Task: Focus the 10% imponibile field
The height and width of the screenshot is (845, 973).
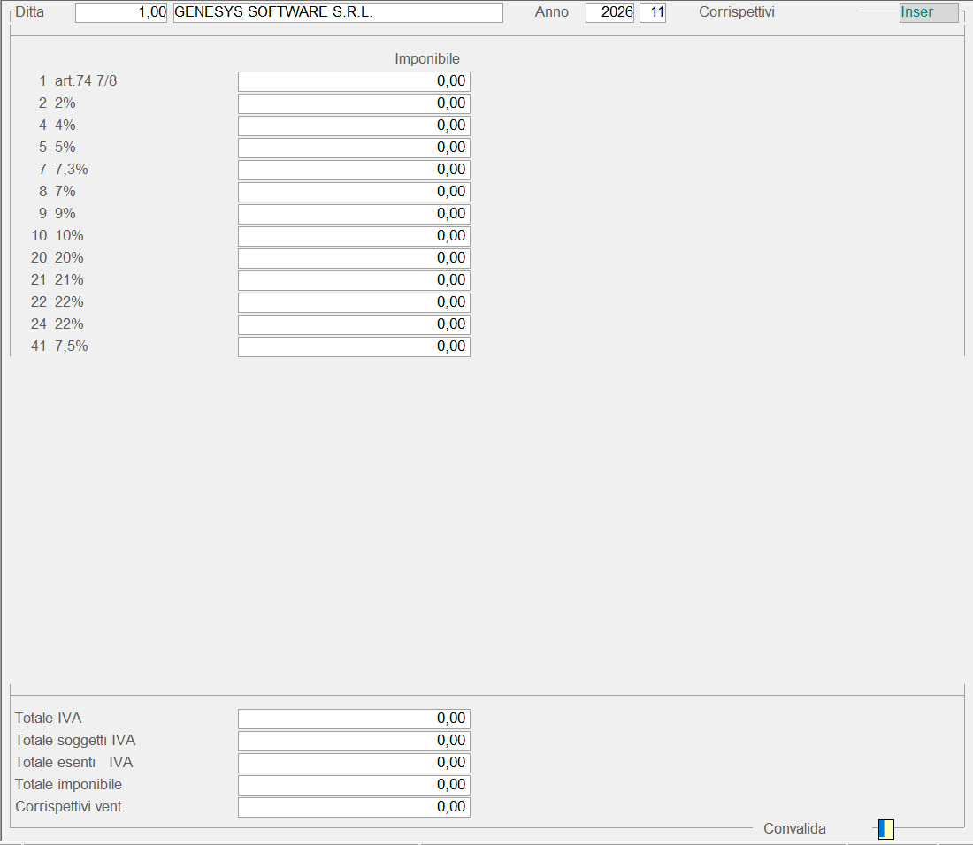Action: click(354, 236)
